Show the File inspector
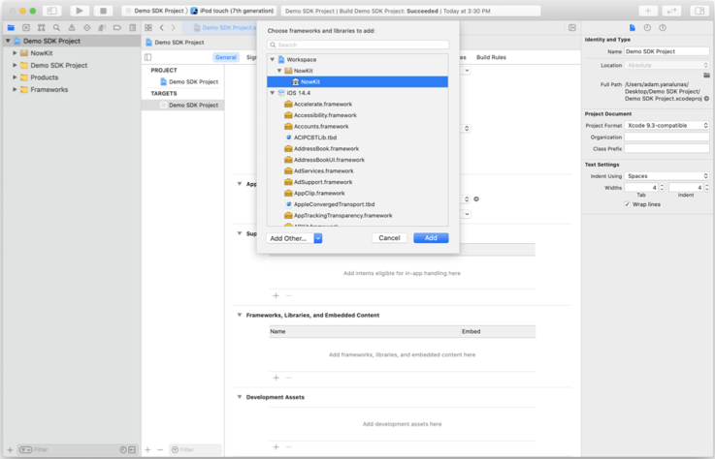715x459 pixels. pos(632,28)
